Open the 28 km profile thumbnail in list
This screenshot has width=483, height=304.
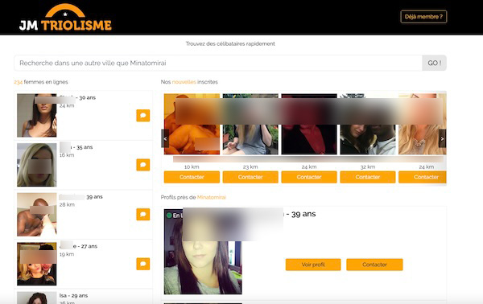(37, 215)
